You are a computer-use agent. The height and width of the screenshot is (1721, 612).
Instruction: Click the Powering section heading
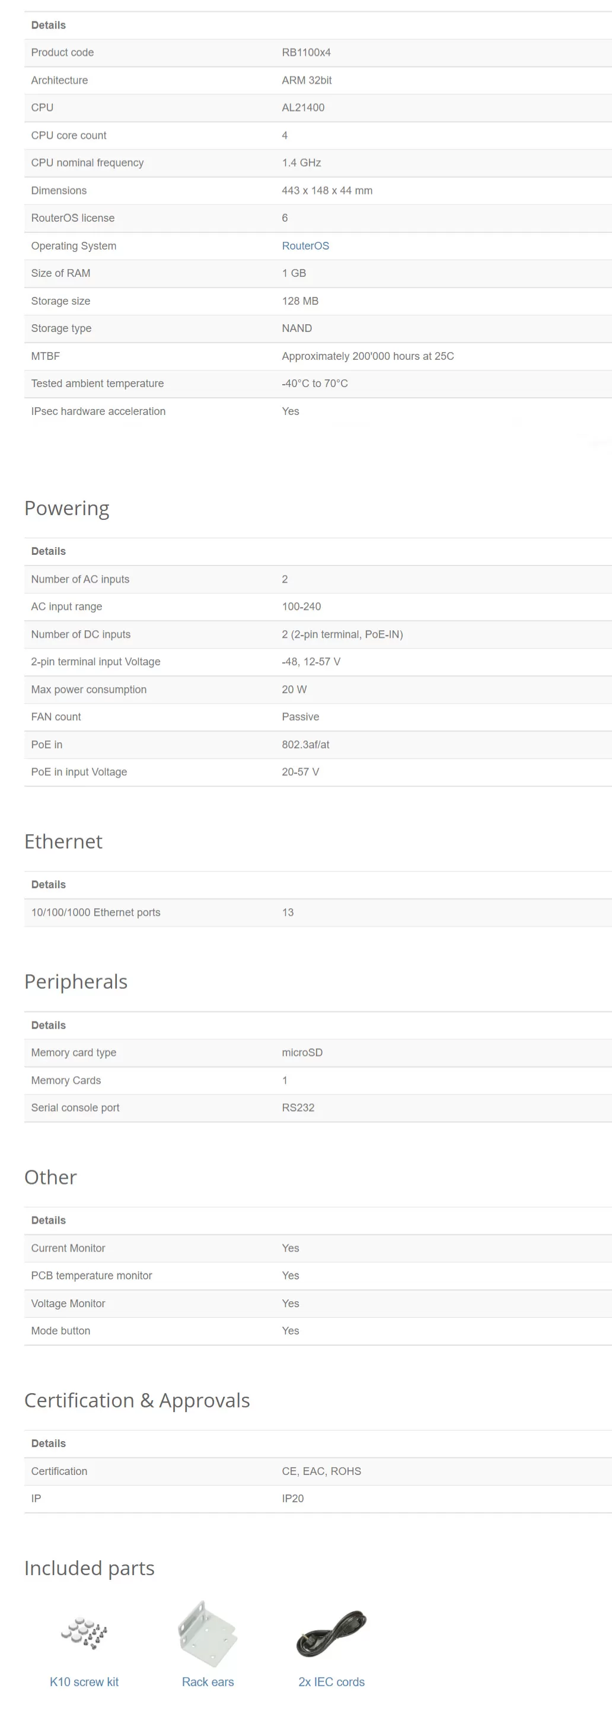tap(67, 509)
